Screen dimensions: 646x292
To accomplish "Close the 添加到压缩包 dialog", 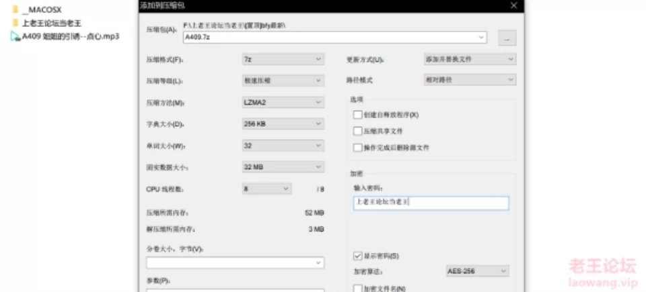I will pos(513,5).
